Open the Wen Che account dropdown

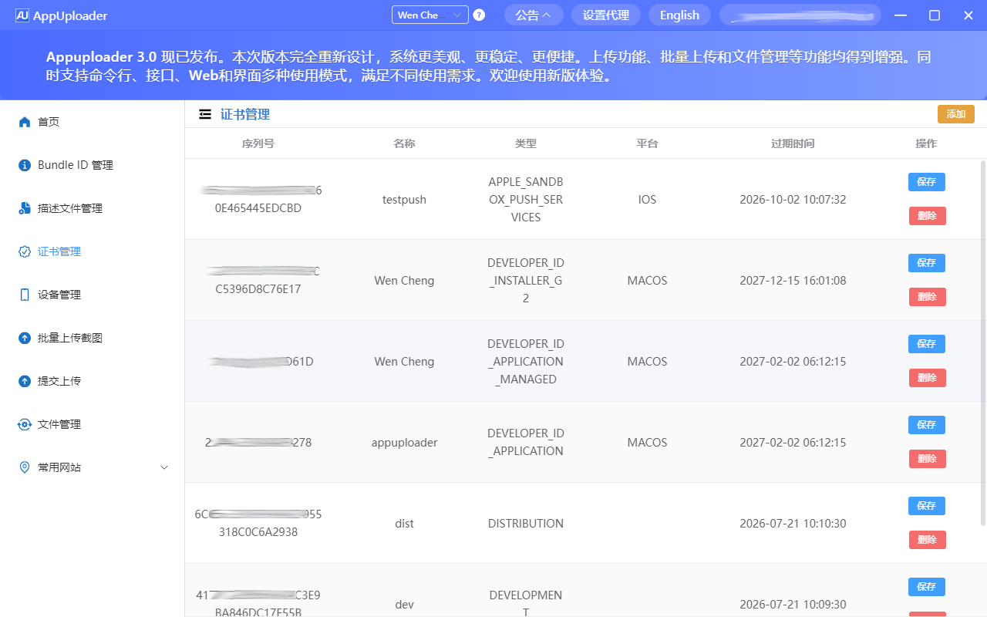[x=429, y=14]
